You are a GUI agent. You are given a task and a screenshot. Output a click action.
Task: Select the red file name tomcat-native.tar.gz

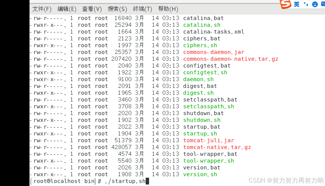[x=217, y=148]
